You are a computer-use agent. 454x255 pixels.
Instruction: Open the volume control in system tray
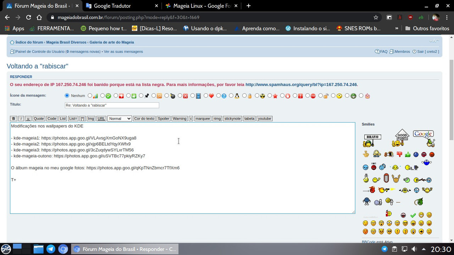414,249
